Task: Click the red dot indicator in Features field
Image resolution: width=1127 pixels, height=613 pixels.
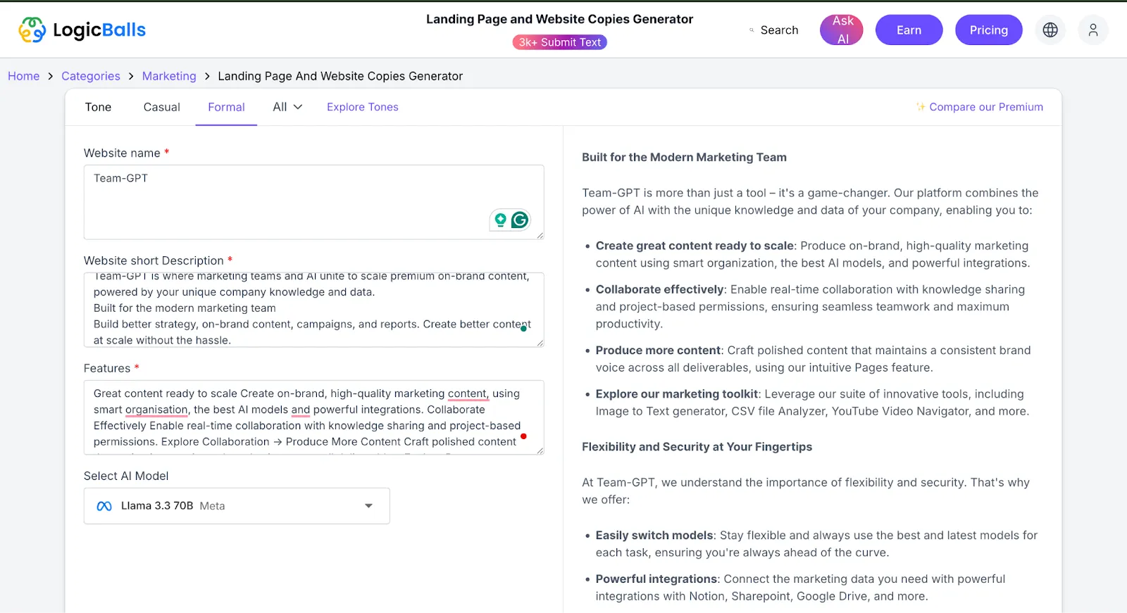Action: pos(523,436)
